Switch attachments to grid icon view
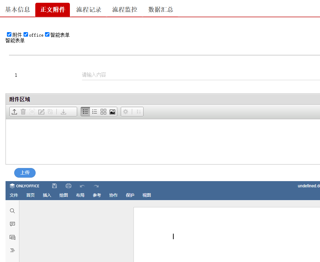 (x=103, y=112)
